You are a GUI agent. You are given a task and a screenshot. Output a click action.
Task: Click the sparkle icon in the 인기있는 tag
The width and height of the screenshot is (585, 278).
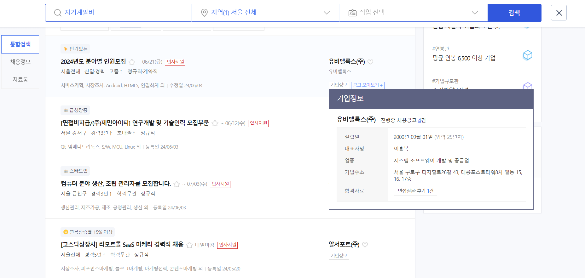66,49
